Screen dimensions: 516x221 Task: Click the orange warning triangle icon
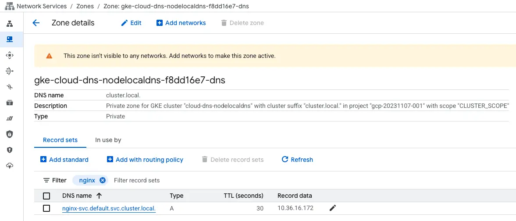(49, 56)
